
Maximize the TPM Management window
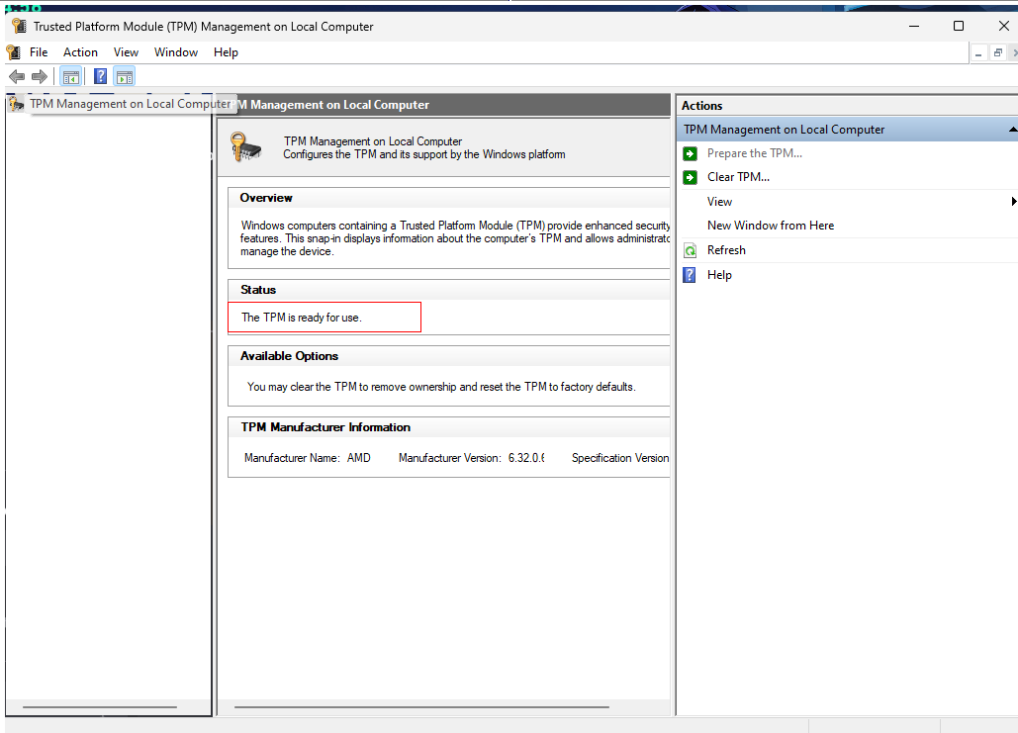coord(959,26)
